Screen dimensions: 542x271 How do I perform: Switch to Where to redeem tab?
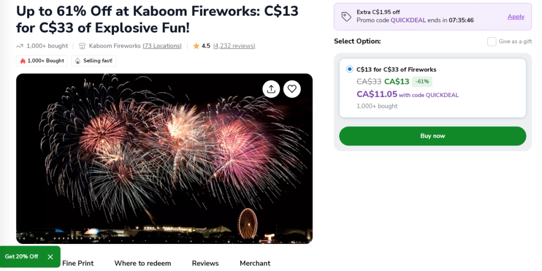click(143, 263)
